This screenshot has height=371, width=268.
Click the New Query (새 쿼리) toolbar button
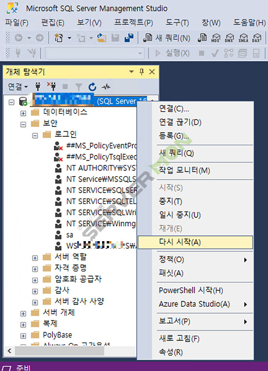[166, 38]
